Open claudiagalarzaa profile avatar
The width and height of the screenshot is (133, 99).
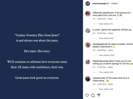coord(88,45)
